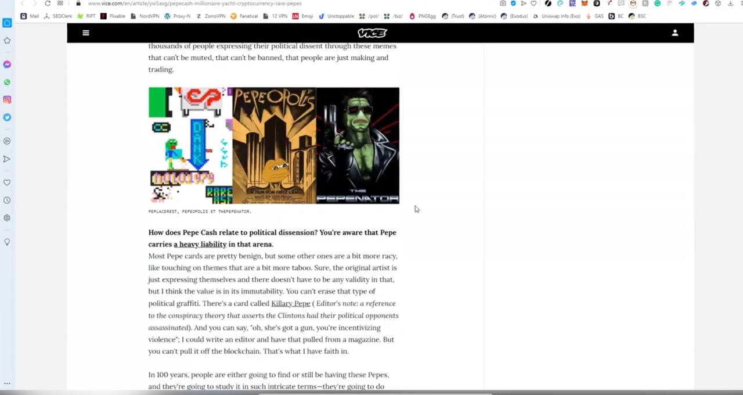Open bookmarks heart icon in sidebar

(x=7, y=182)
